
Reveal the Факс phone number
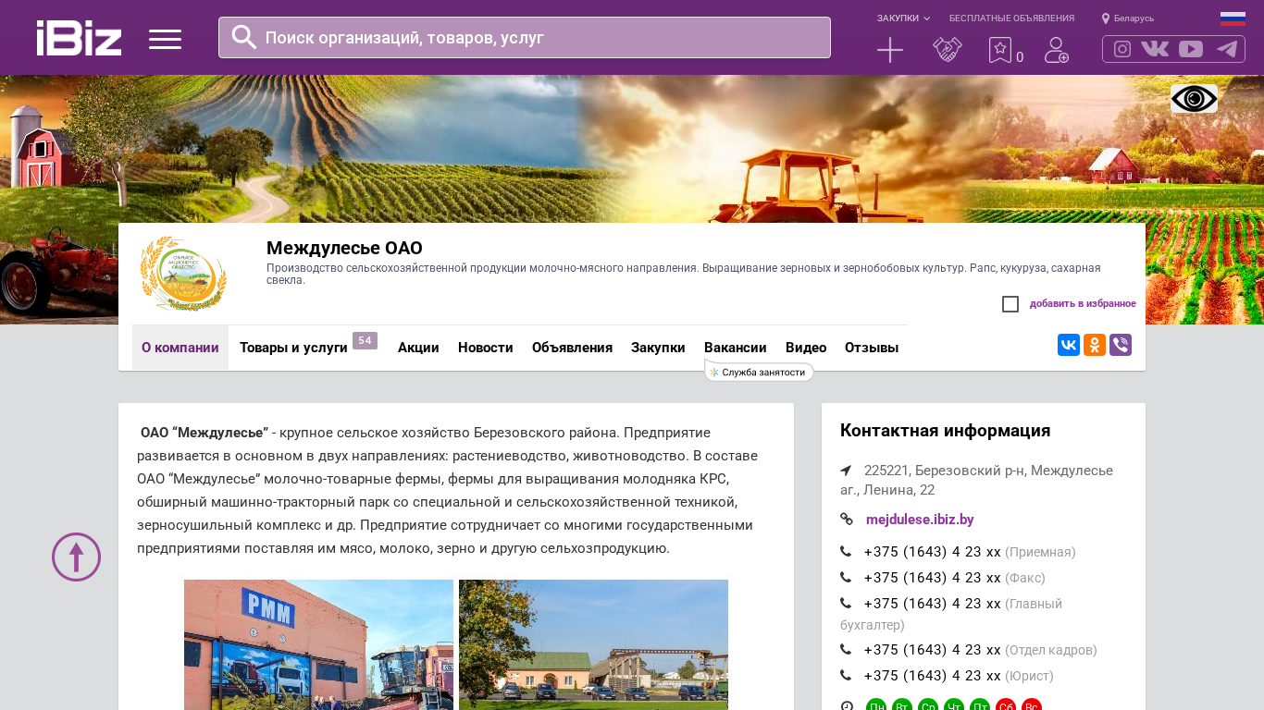932,578
